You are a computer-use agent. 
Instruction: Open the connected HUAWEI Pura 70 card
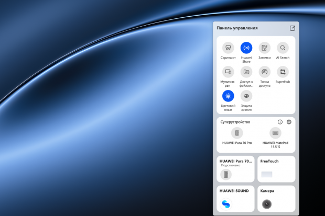tap(235, 169)
